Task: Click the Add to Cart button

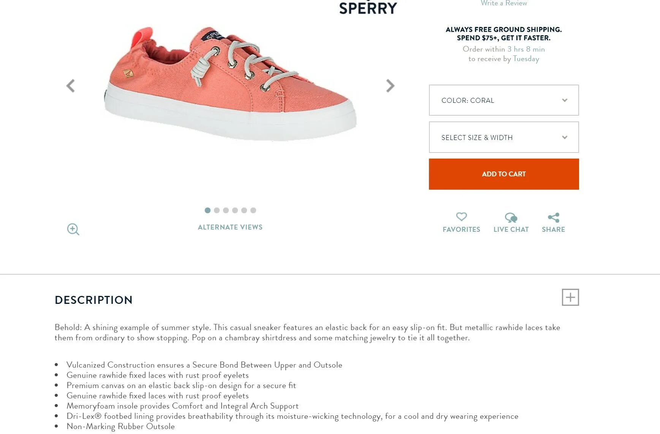Action: (x=503, y=174)
